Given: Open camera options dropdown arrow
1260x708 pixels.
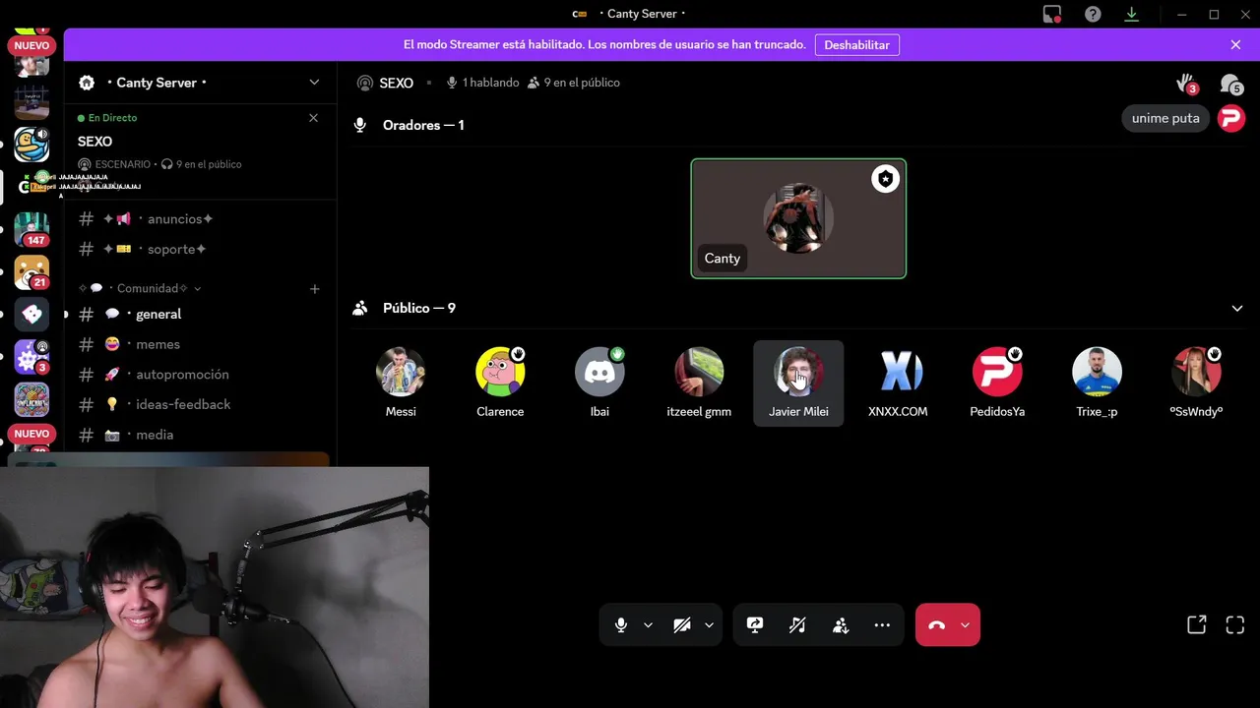Looking at the screenshot, I should point(709,625).
